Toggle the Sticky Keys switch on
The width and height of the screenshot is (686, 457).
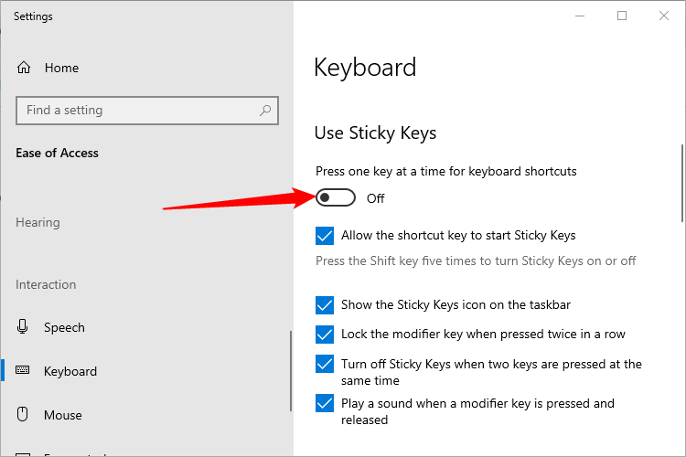pyautogui.click(x=336, y=197)
